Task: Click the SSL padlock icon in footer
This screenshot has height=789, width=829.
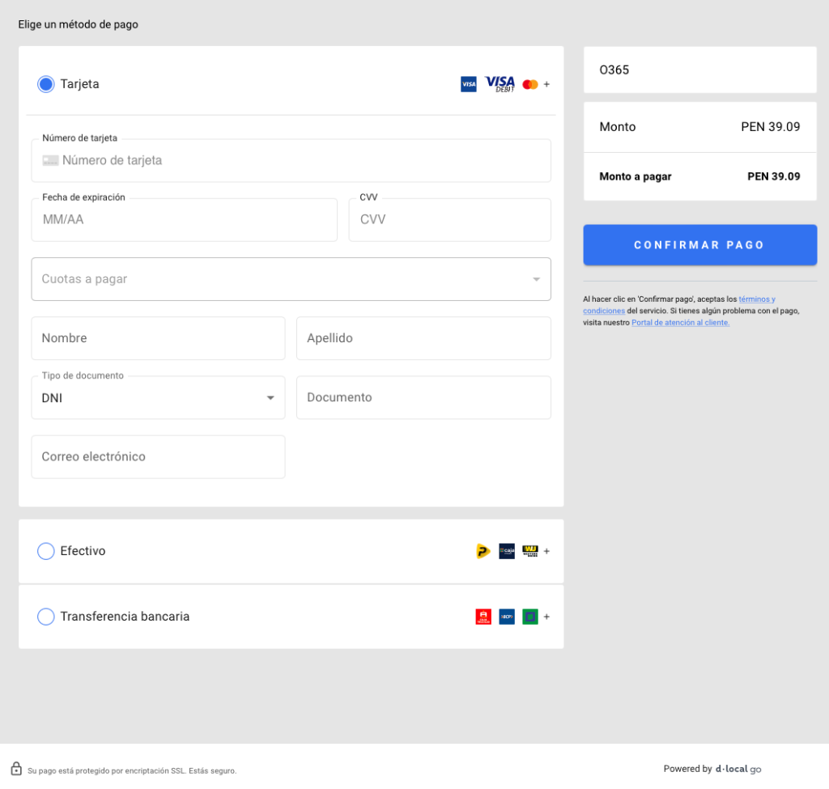Action: click(x=16, y=769)
